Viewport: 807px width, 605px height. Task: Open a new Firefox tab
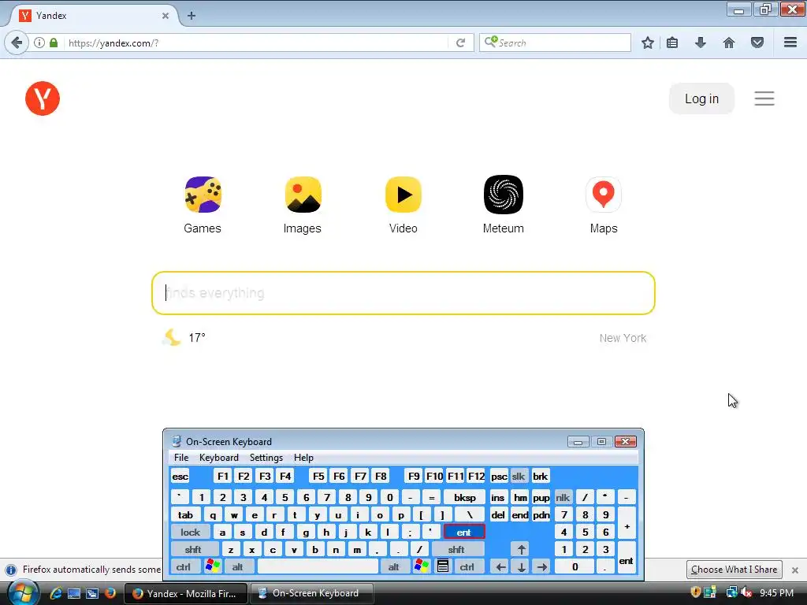pyautogui.click(x=192, y=16)
